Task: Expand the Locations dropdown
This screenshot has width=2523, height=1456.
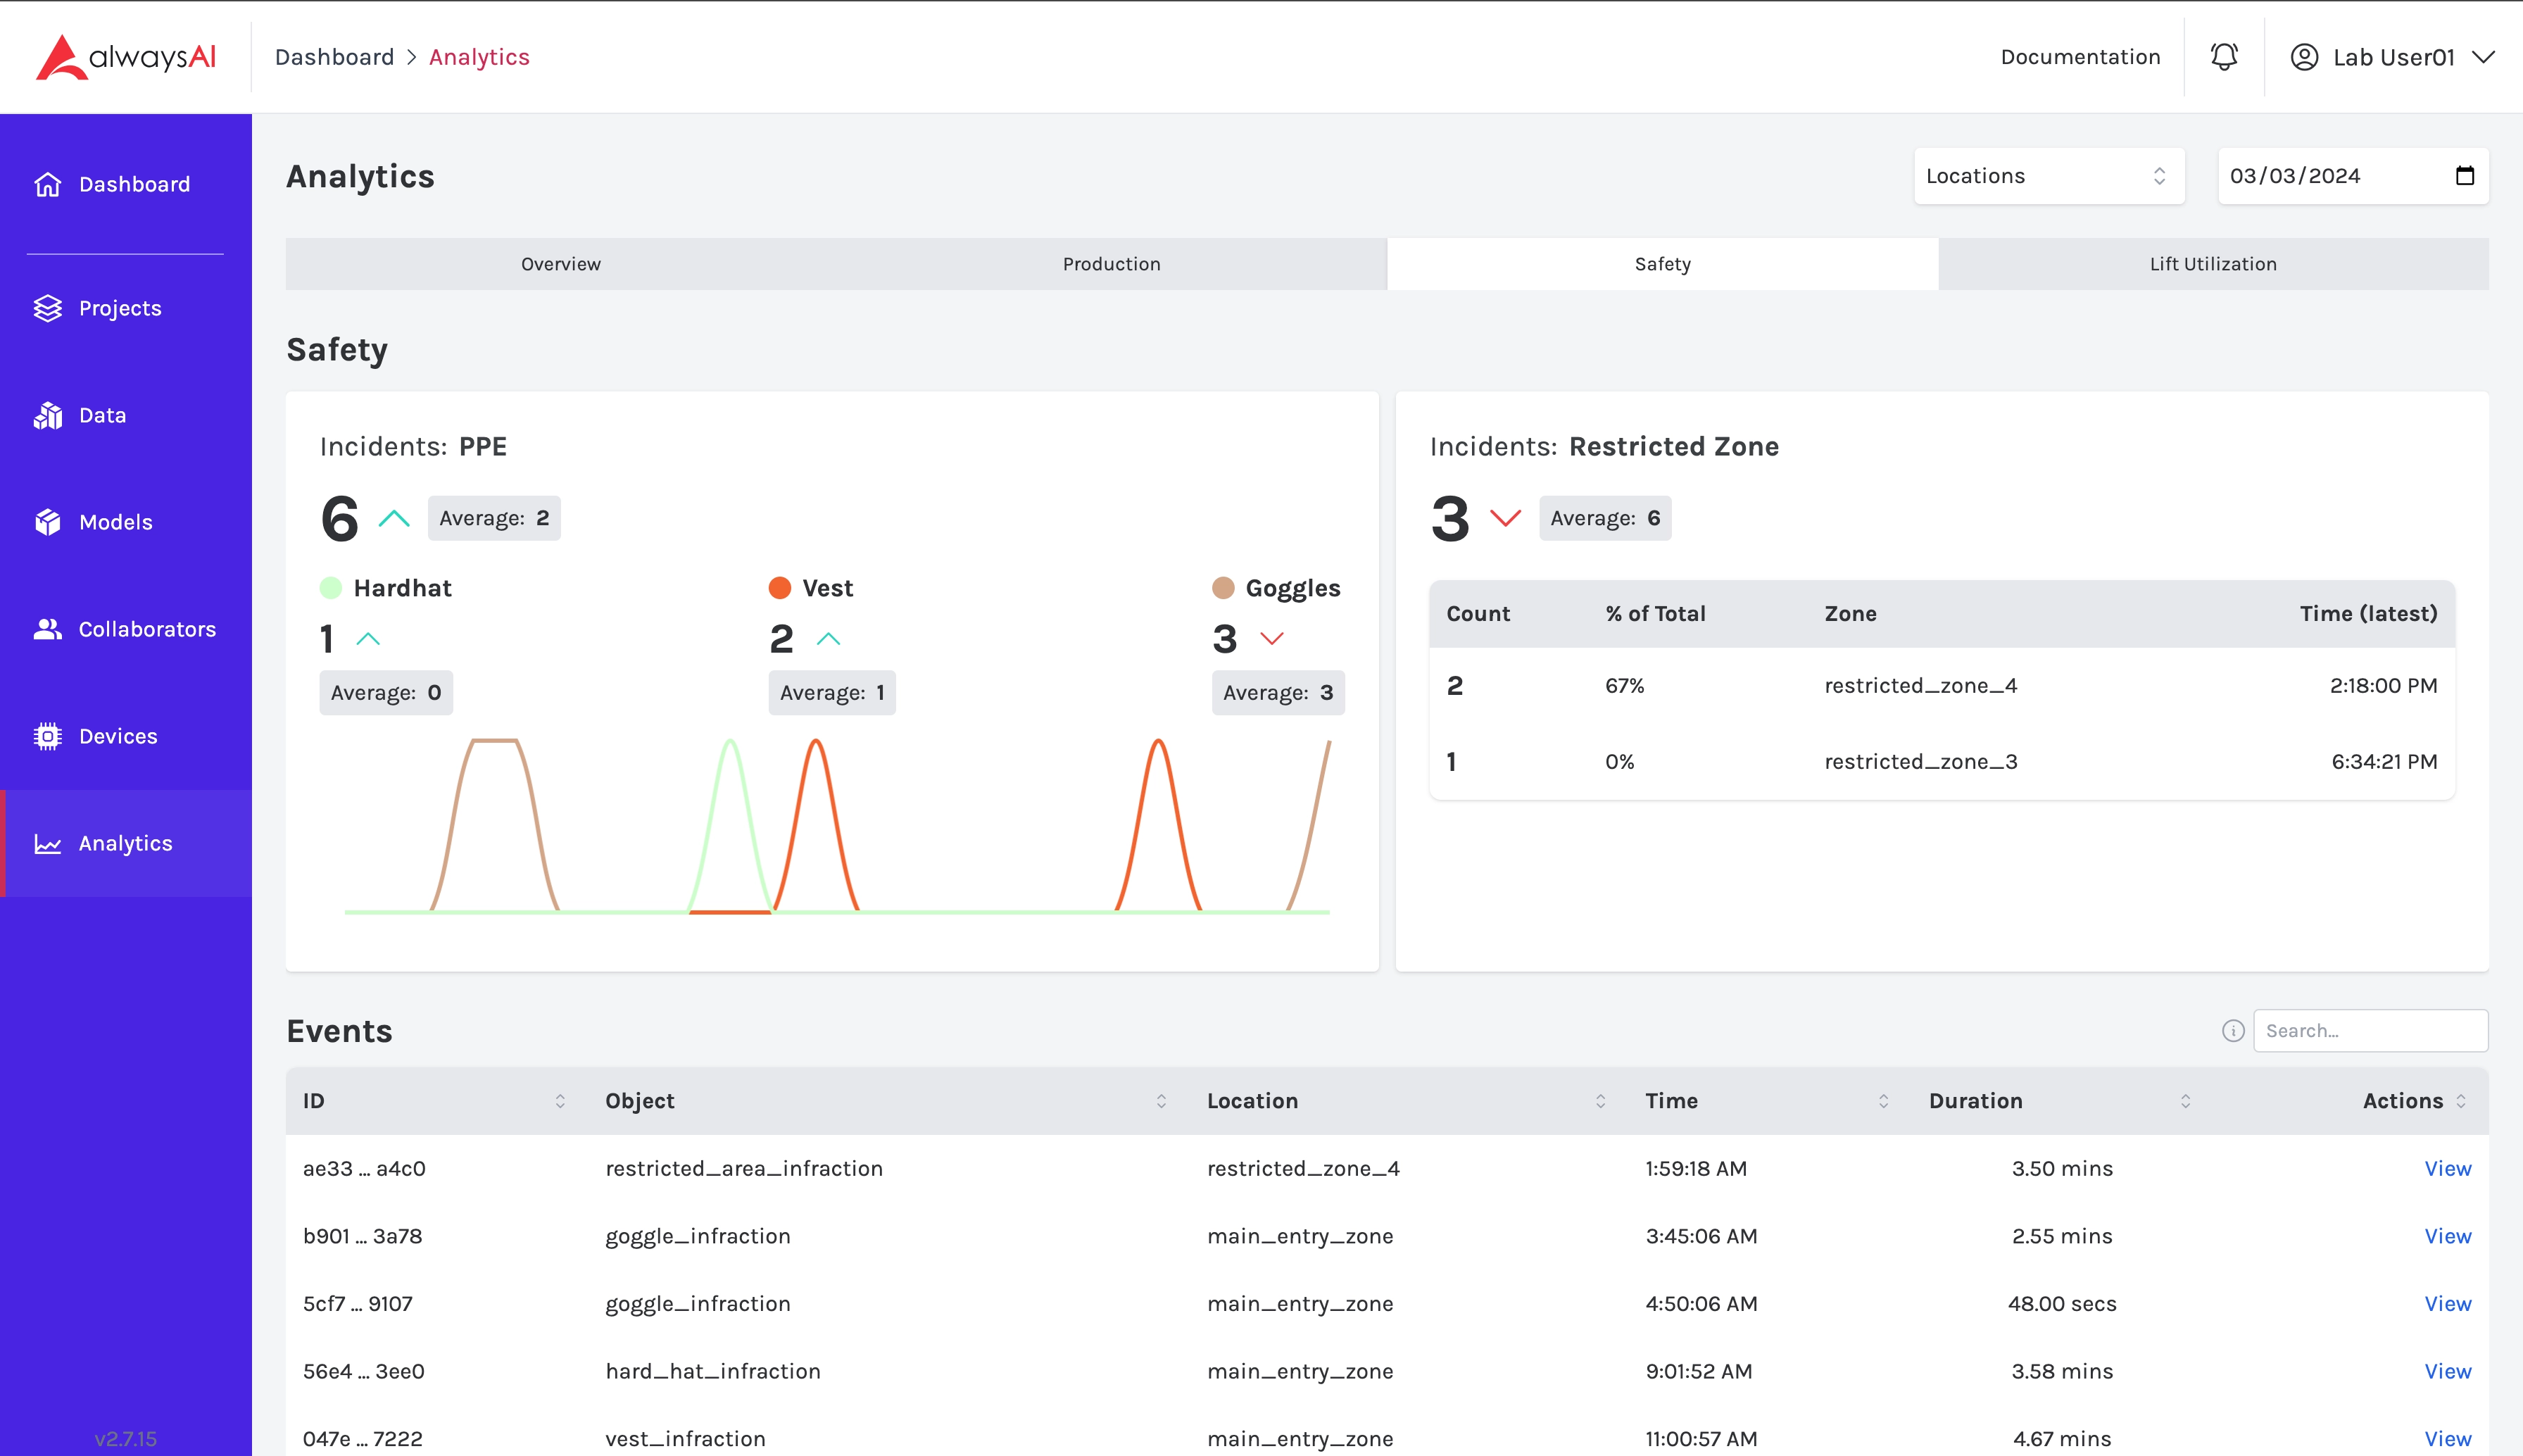Action: (2047, 176)
